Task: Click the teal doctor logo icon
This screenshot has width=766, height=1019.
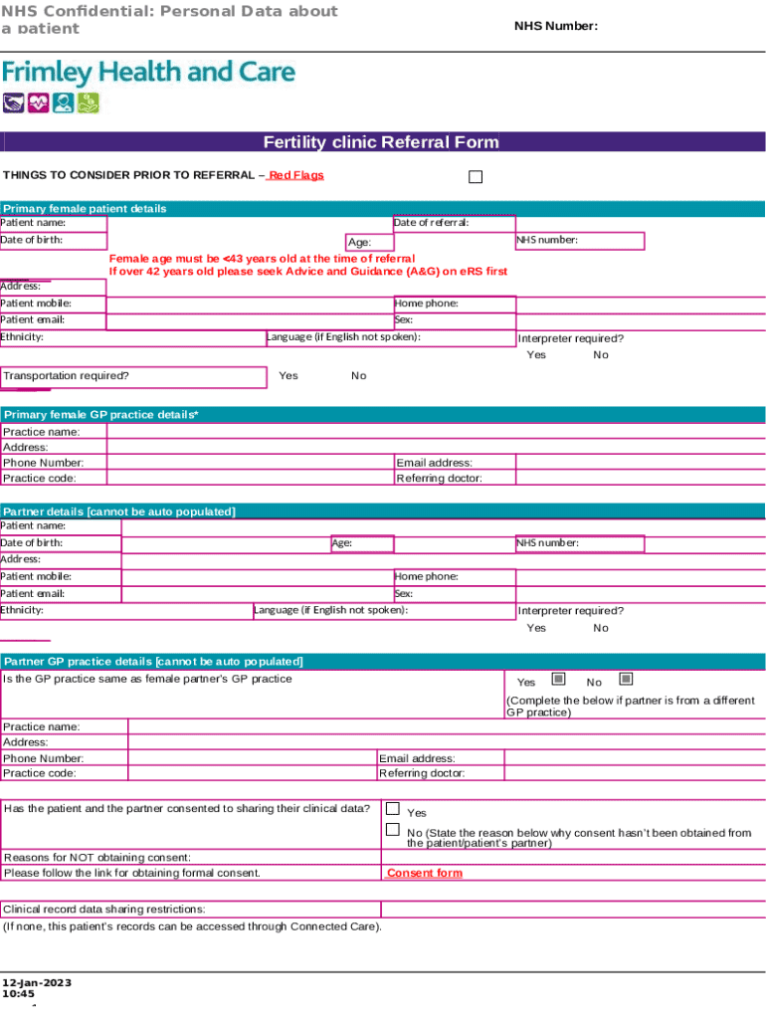Action: (x=64, y=102)
